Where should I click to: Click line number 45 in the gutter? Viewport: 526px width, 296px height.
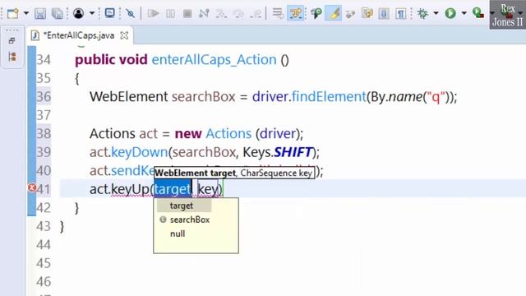click(x=44, y=263)
